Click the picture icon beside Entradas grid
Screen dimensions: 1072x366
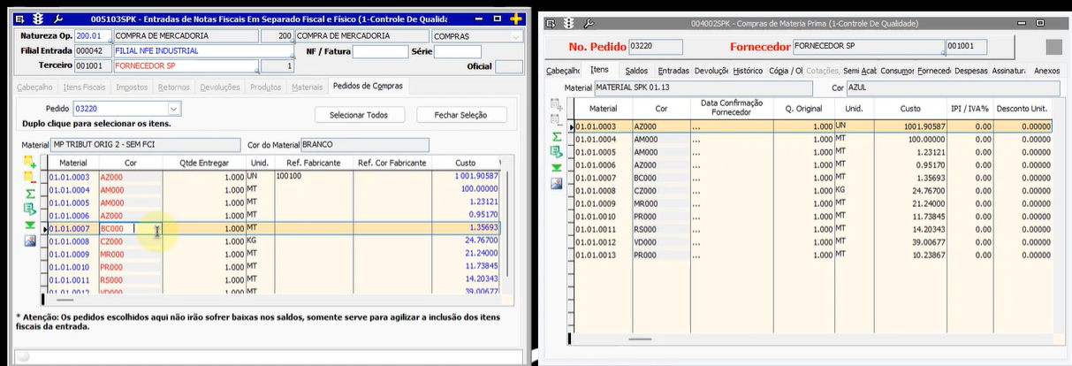30,240
